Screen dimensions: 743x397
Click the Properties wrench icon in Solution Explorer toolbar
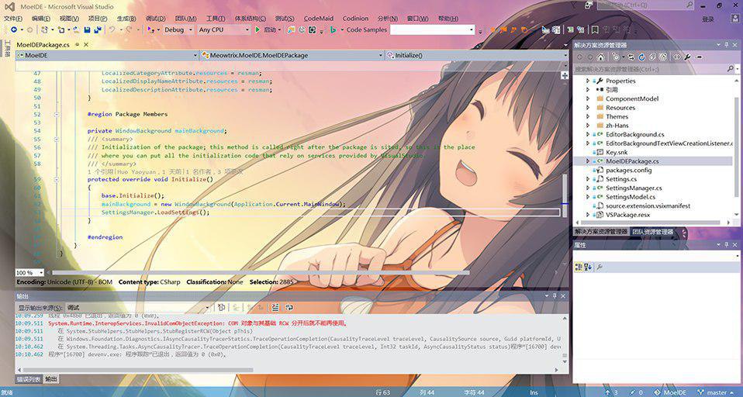(687, 57)
